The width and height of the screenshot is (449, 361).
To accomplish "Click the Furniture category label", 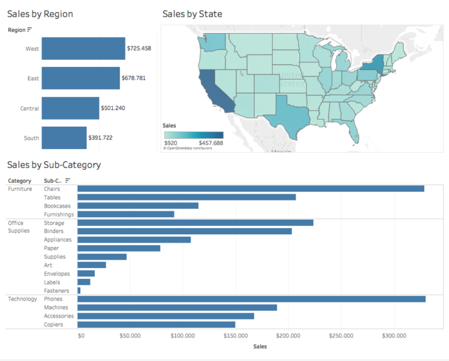I will click(20, 188).
